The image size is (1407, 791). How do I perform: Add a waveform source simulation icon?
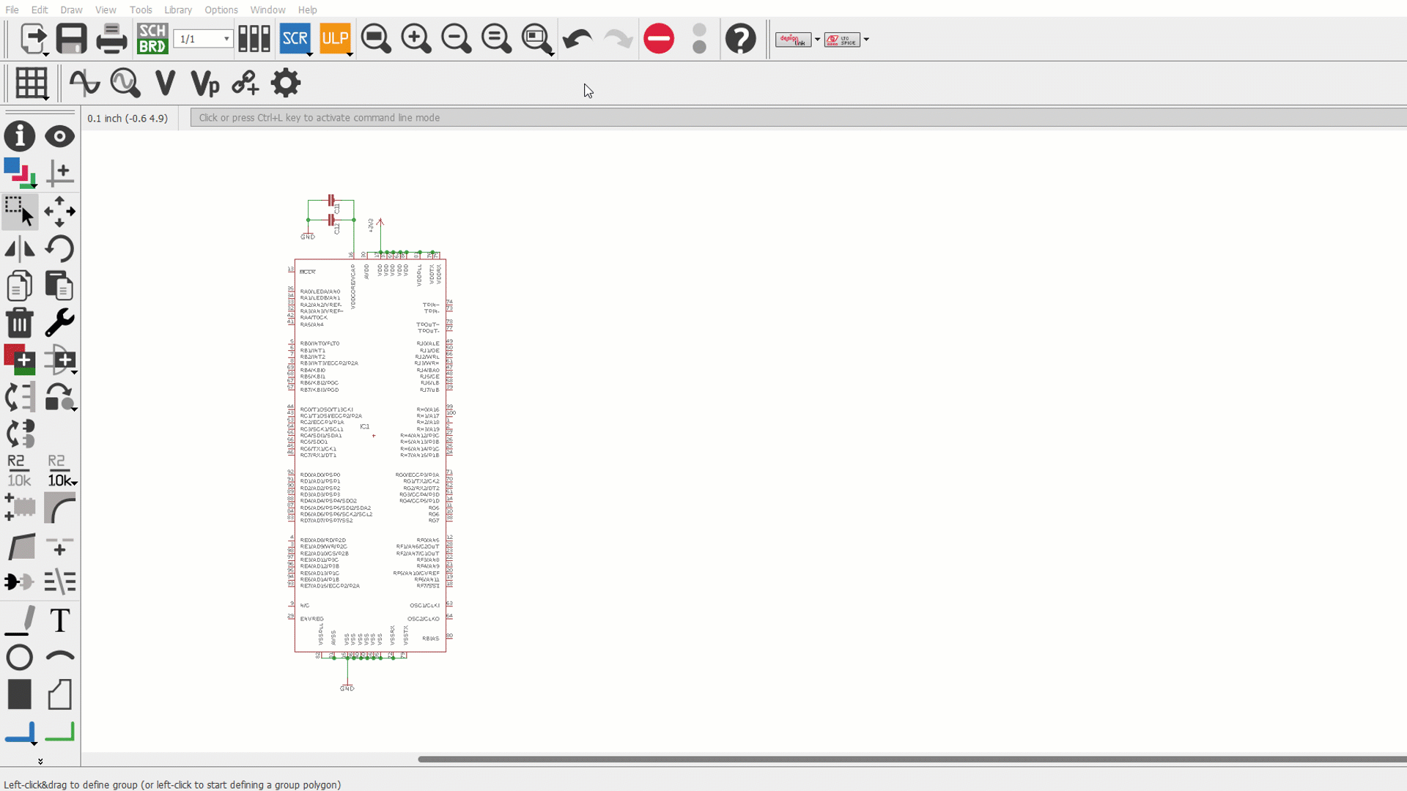coord(85,83)
